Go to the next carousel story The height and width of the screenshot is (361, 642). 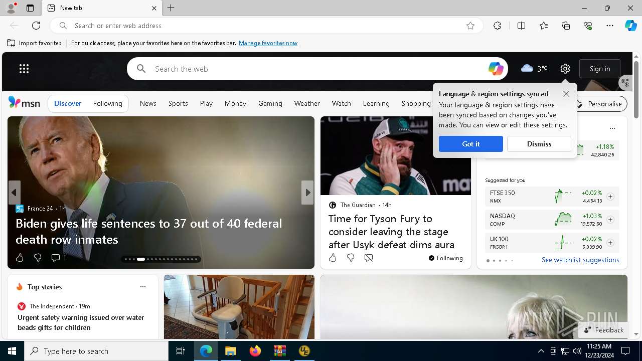pos(307,193)
